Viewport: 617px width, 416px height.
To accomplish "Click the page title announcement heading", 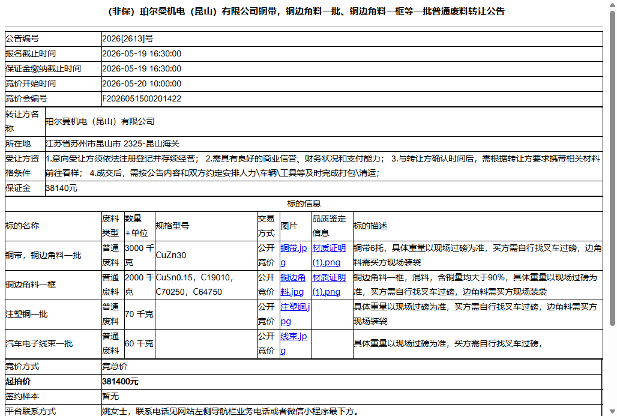I will [306, 11].
